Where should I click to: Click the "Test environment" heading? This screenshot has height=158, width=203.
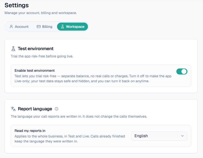[x=36, y=49]
